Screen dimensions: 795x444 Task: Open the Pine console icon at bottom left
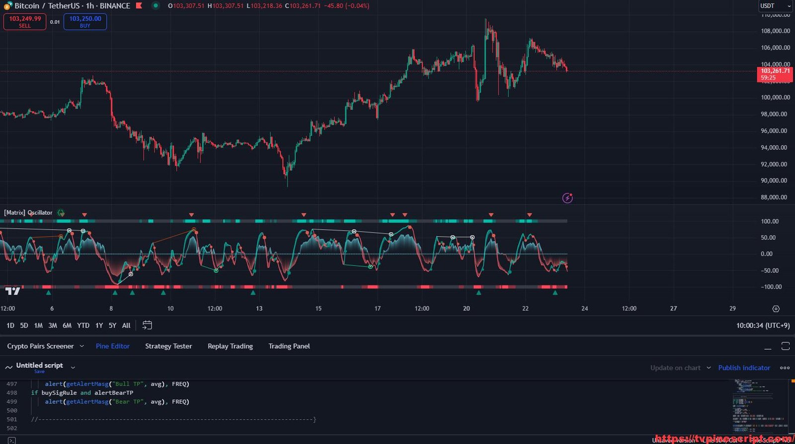(x=11, y=440)
